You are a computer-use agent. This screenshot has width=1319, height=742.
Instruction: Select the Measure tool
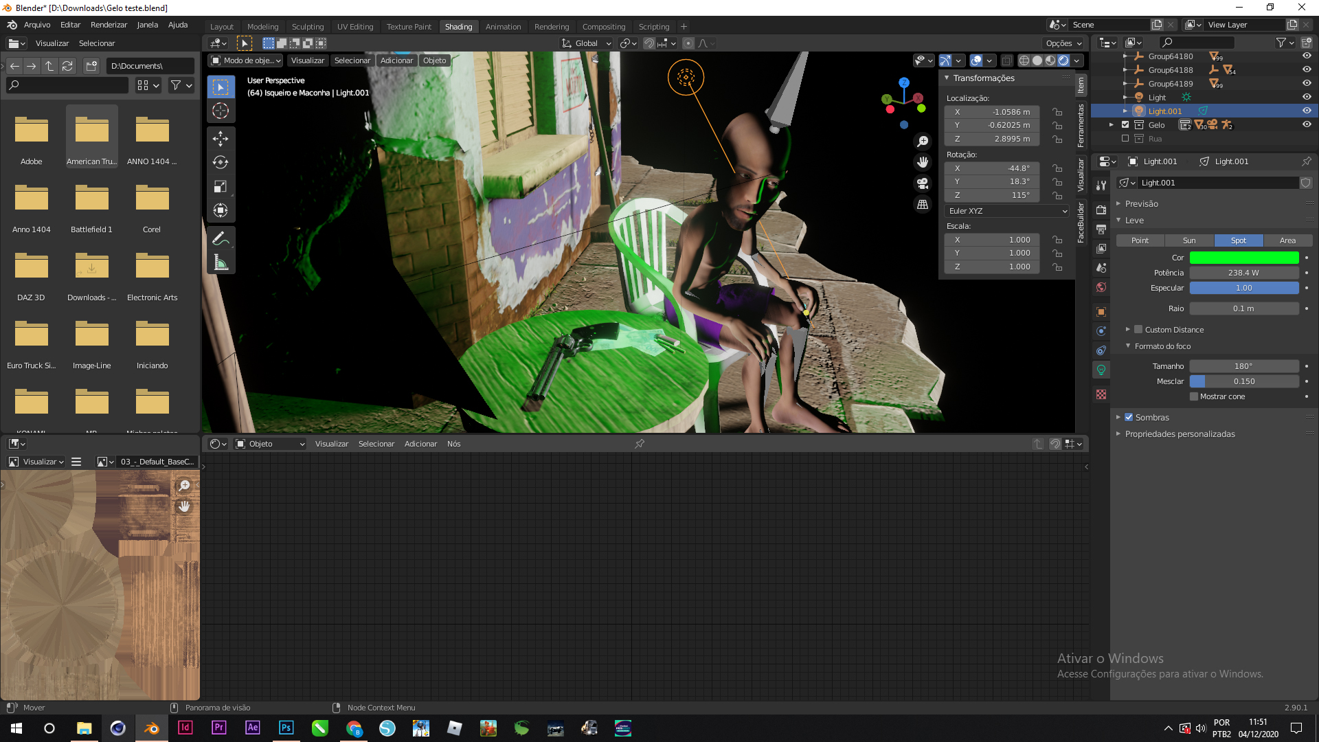pyautogui.click(x=221, y=262)
